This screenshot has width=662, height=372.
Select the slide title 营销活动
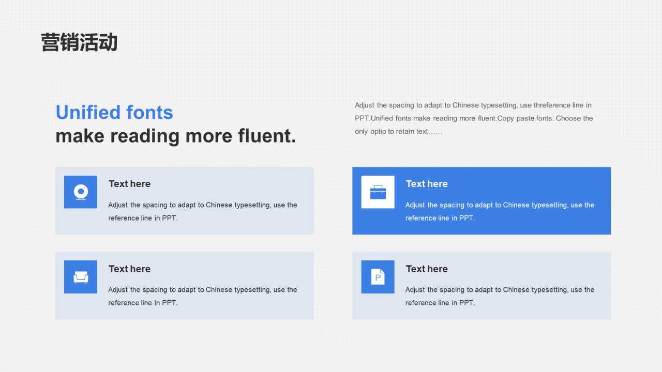click(x=80, y=42)
